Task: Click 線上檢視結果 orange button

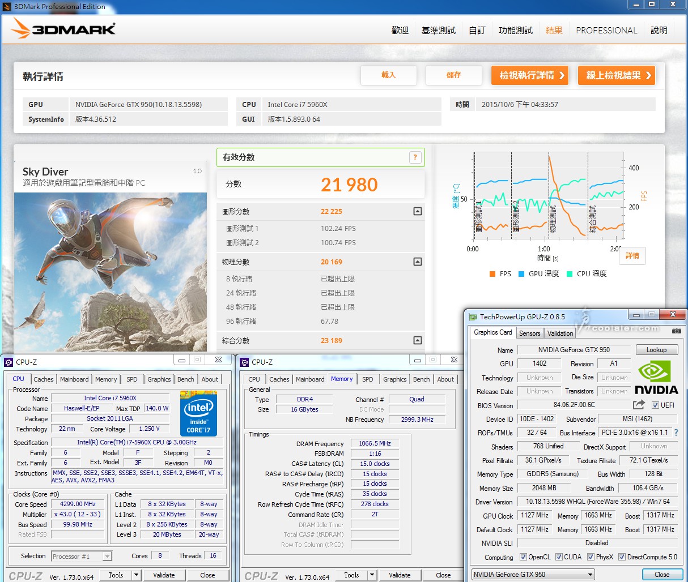Action: point(617,75)
